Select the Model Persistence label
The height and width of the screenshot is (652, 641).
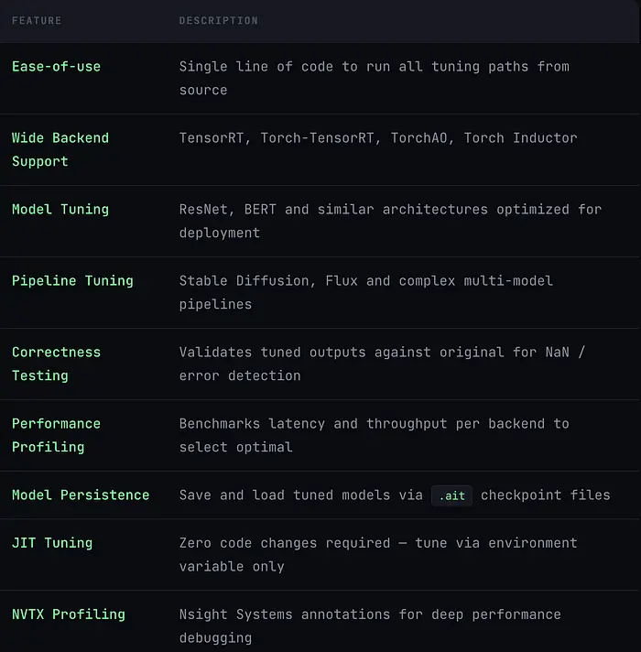pos(80,495)
